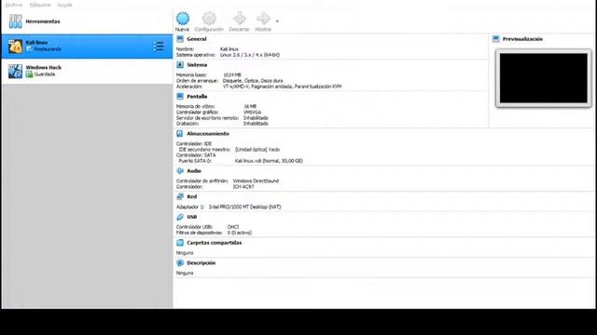This screenshot has height=335, width=597.
Task: Open the Archivo menu
Action: (x=14, y=5)
